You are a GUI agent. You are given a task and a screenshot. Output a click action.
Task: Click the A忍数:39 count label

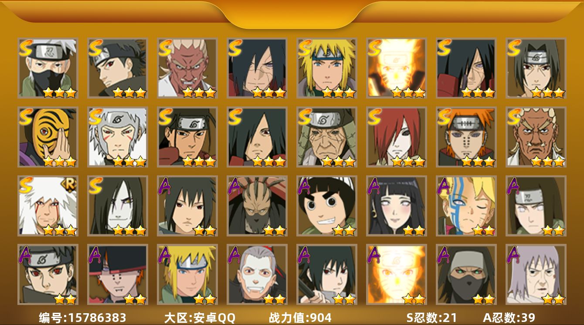[x=509, y=318]
